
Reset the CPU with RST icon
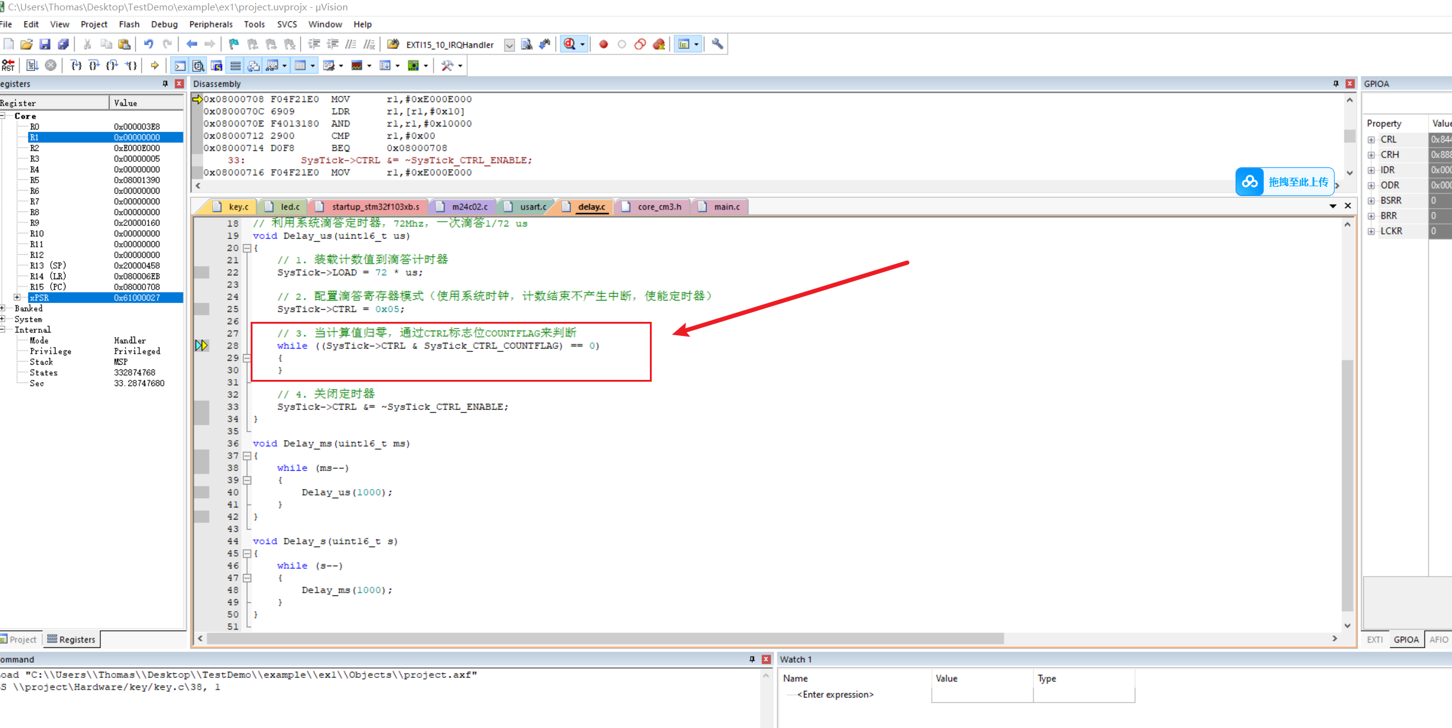pos(8,65)
